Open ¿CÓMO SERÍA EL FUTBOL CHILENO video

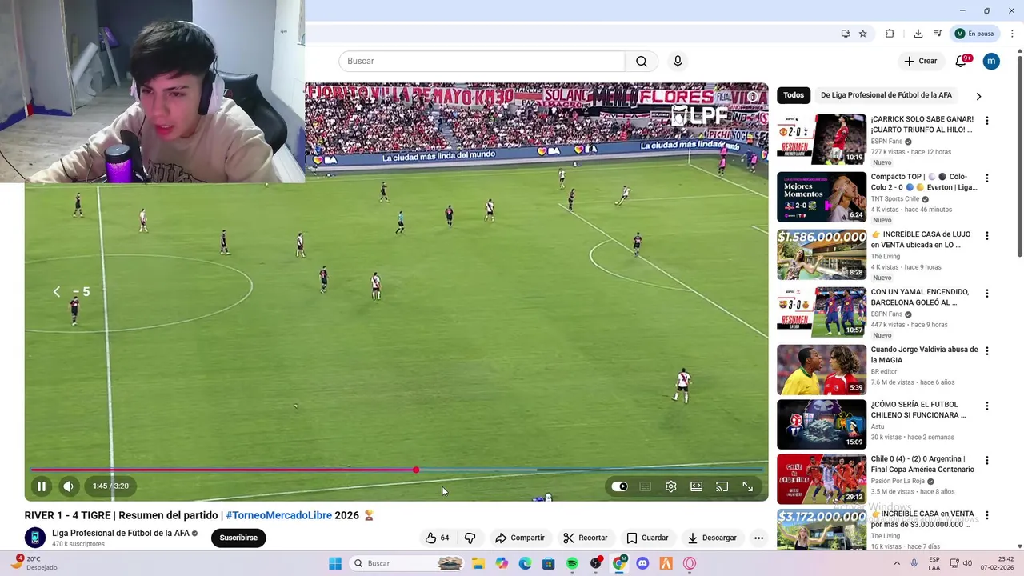point(918,410)
